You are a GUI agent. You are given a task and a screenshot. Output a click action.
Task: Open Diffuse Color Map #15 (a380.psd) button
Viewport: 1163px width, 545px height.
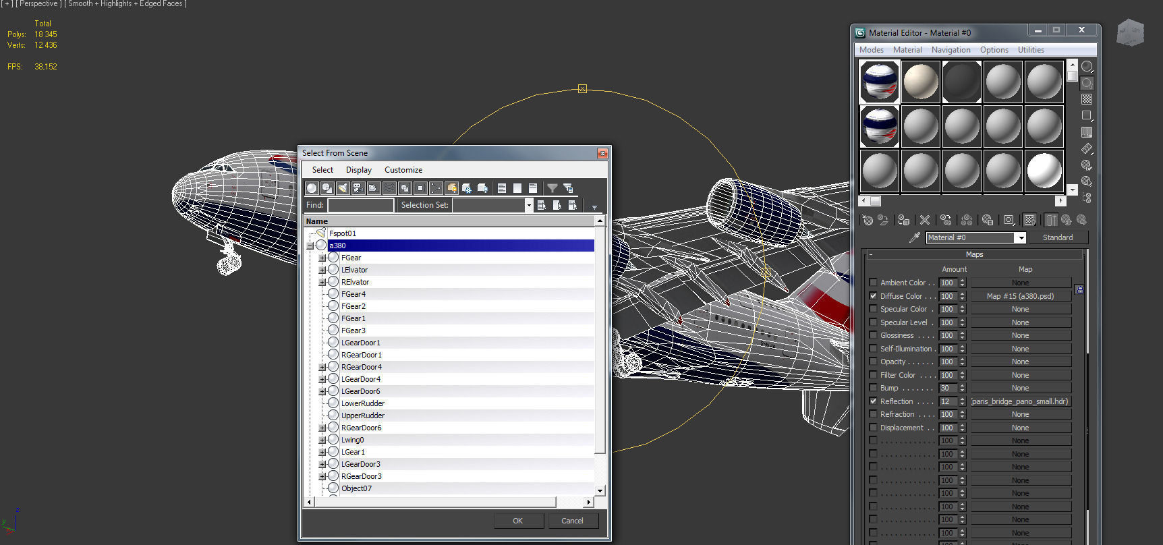coord(1021,296)
